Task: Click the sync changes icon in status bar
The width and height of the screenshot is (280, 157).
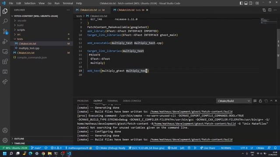Action: (46, 148)
